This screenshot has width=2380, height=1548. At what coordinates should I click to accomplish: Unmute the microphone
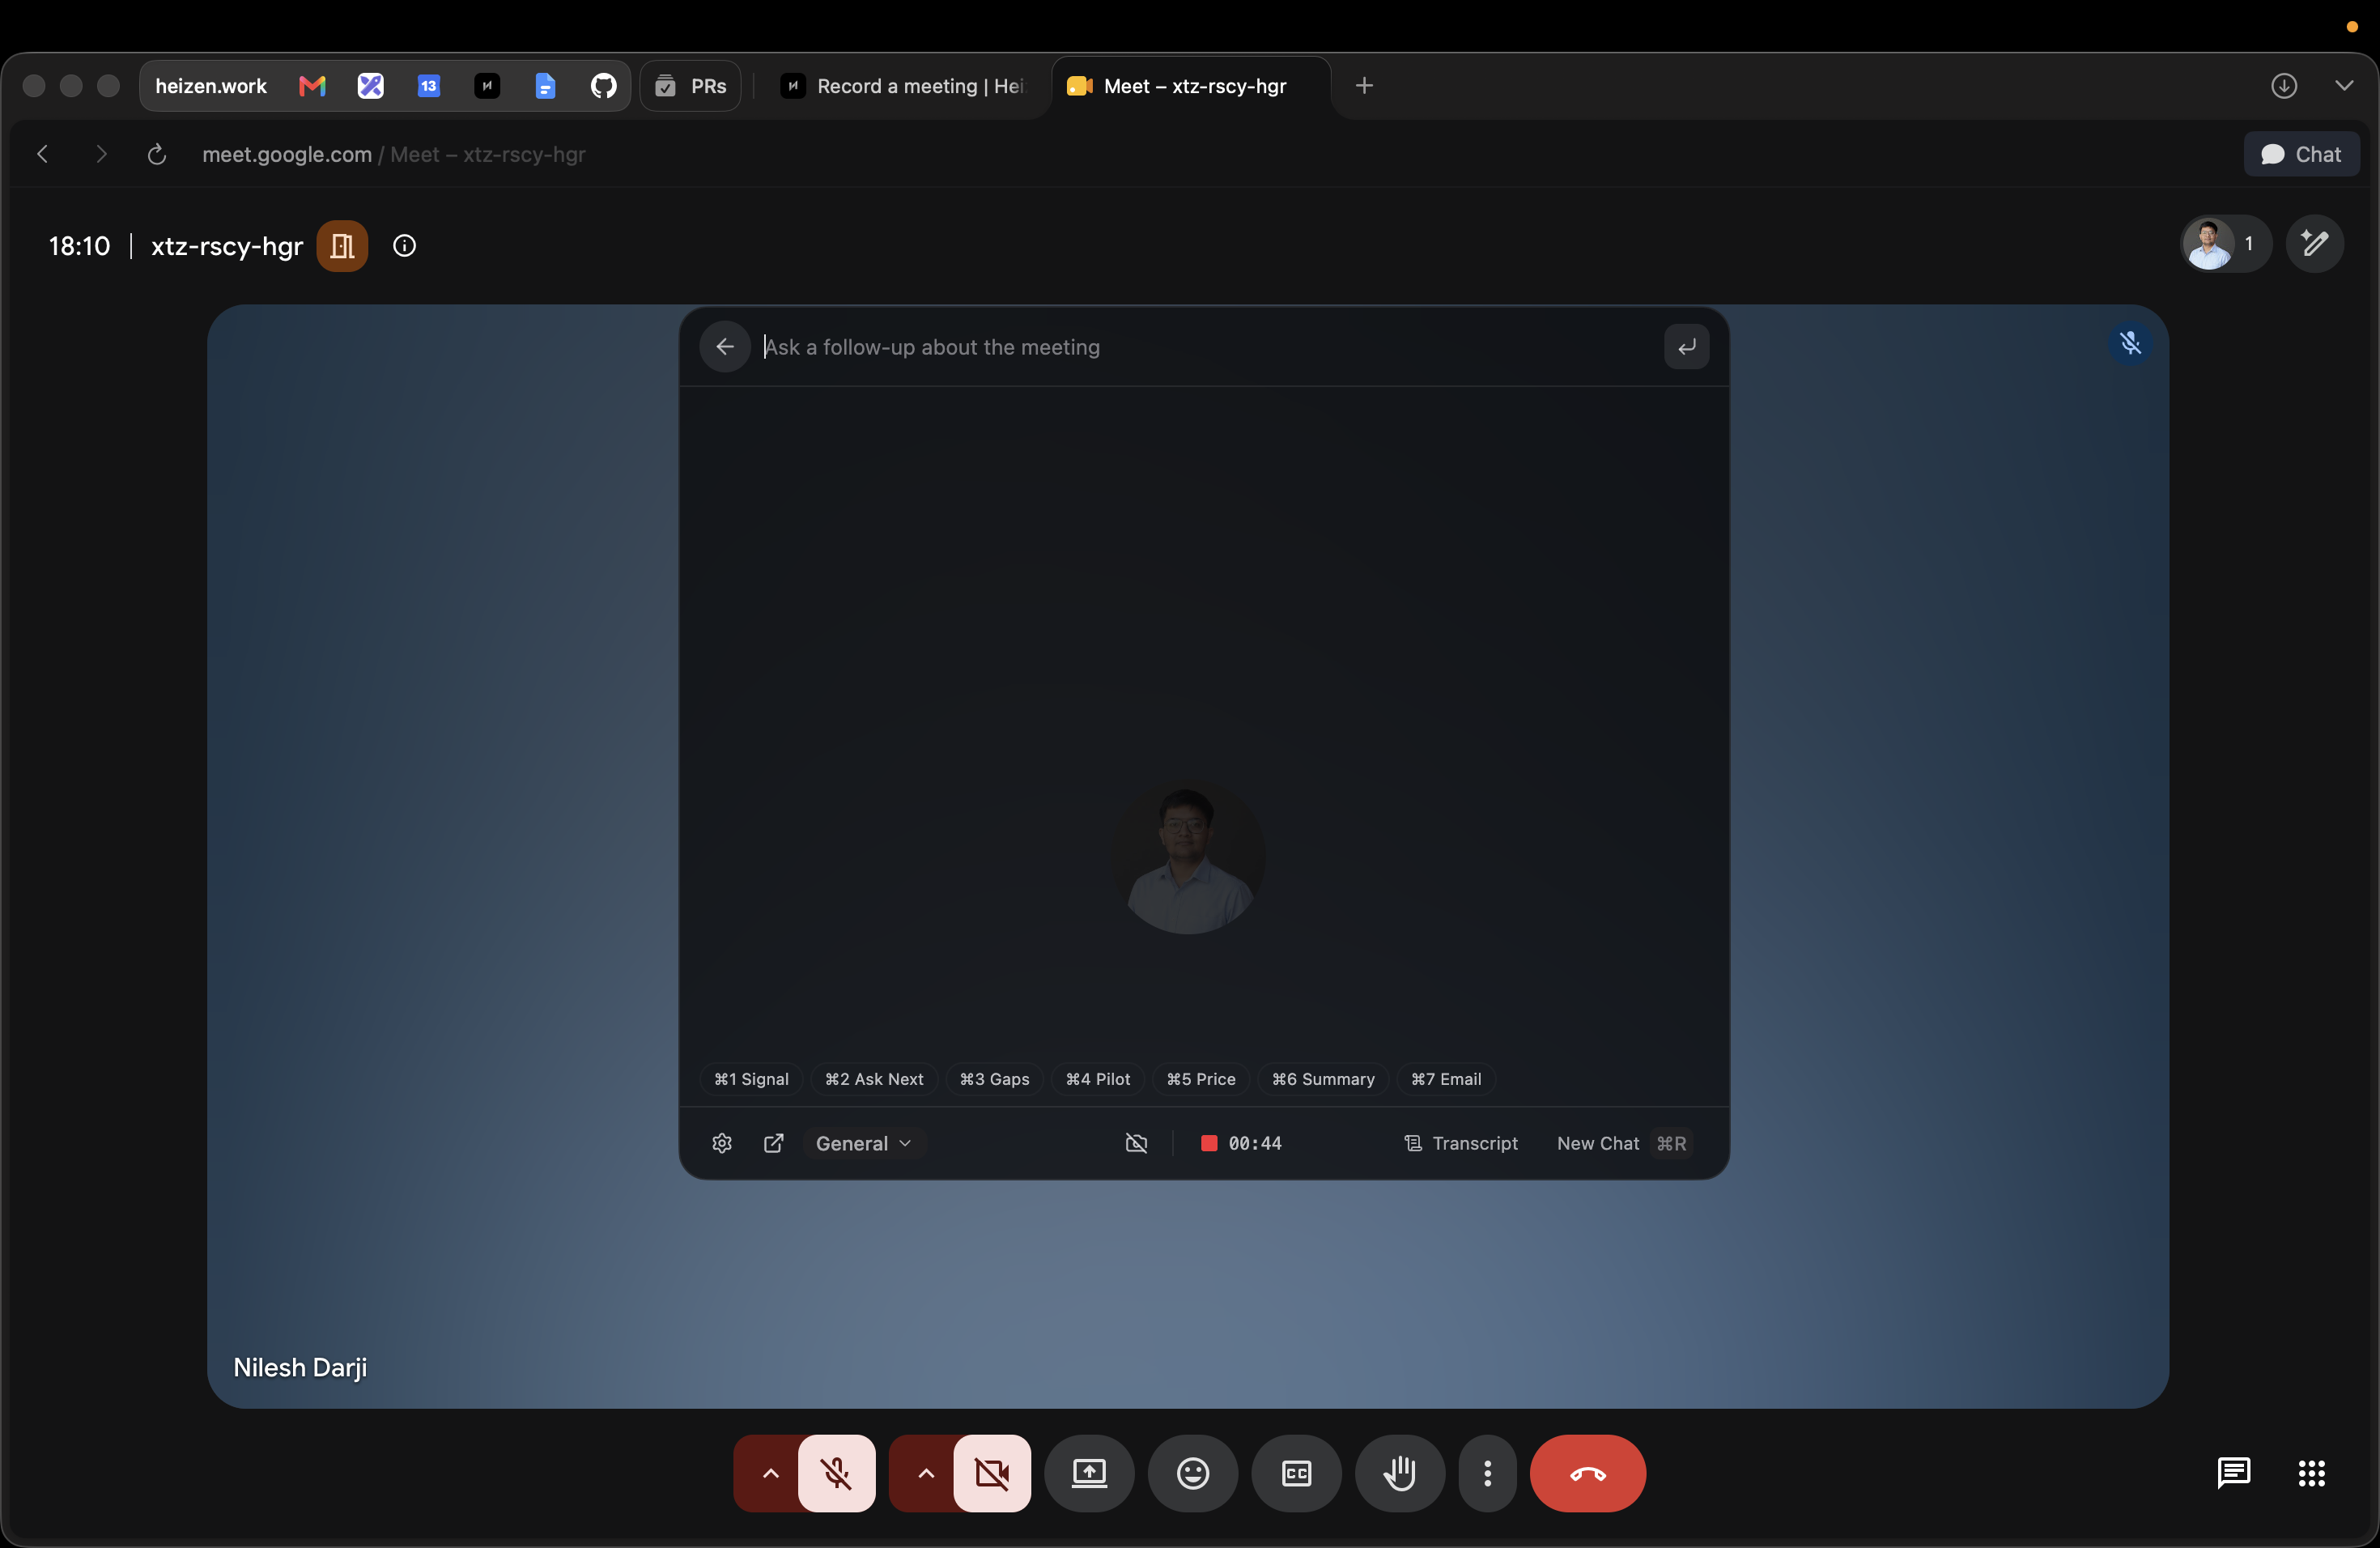coord(837,1473)
